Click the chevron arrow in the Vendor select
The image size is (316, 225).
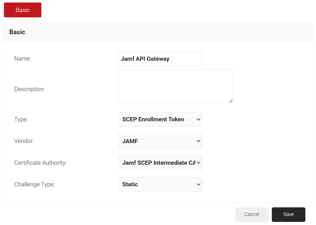click(x=198, y=141)
